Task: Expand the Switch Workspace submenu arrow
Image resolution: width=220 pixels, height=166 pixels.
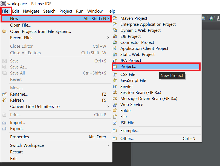Action: pyautogui.click(x=108, y=145)
